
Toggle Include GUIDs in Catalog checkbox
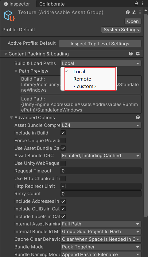[x=63, y=209]
